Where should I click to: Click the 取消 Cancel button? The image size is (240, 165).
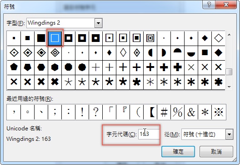click(x=216, y=151)
